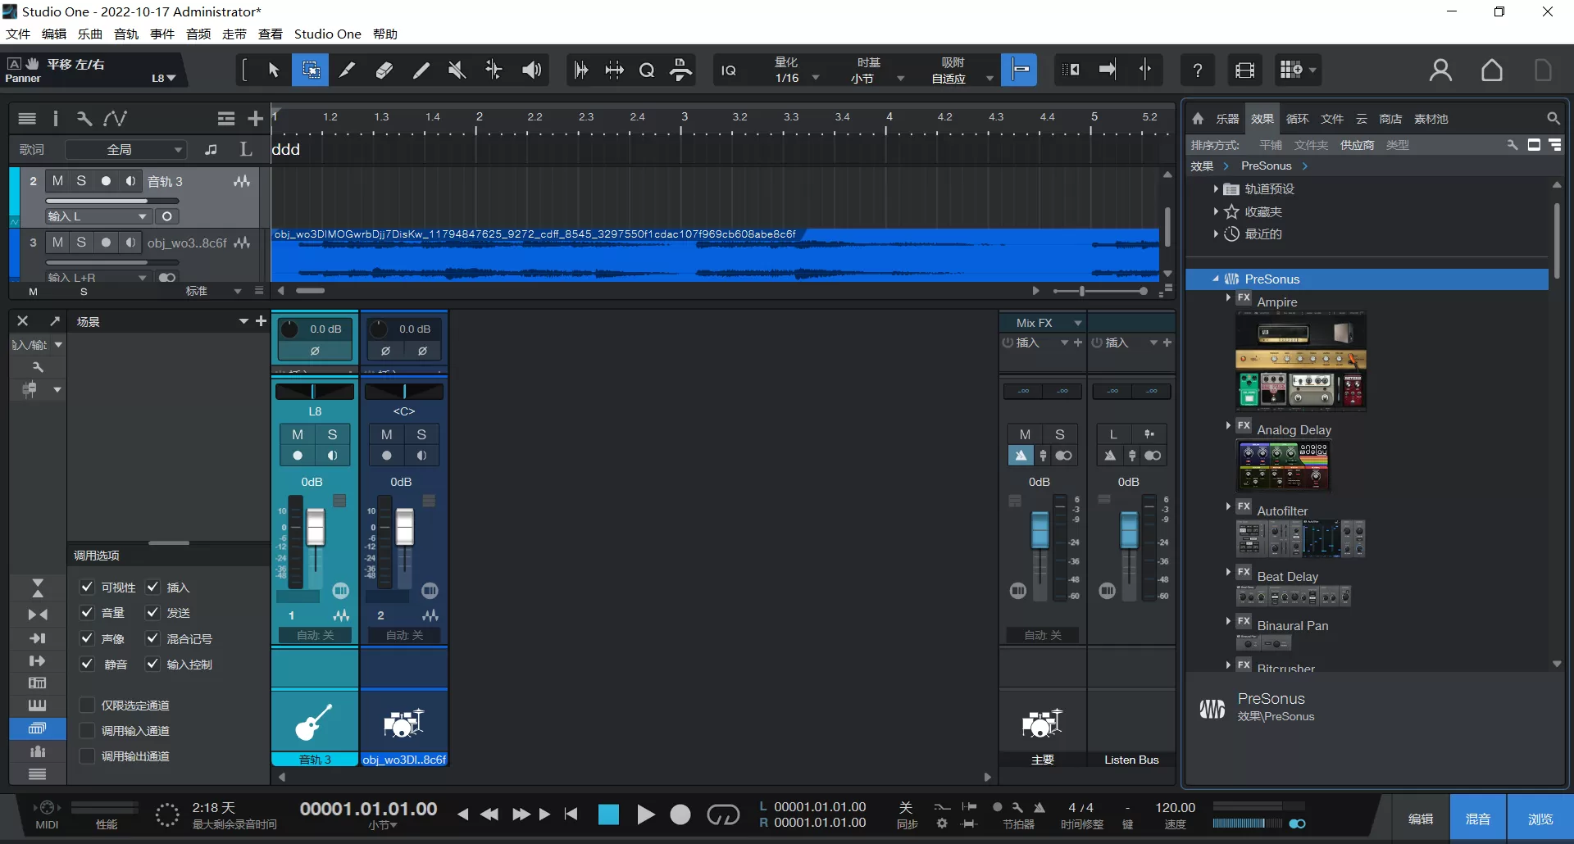The height and width of the screenshot is (844, 1574).
Task: Mute the 音轨 3 track
Action: (x=57, y=181)
